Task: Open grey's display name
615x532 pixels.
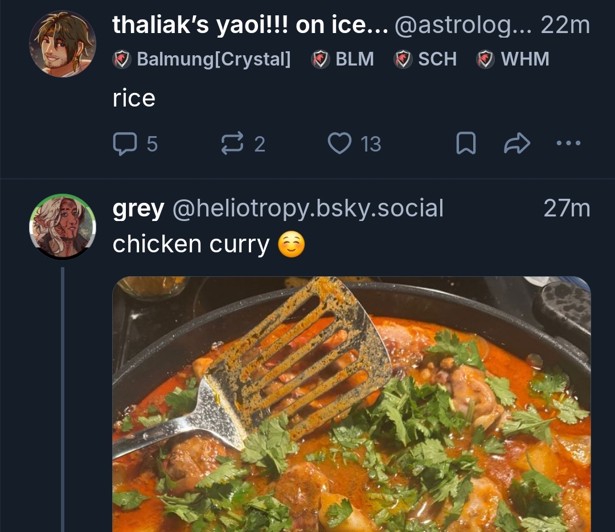Action: [x=138, y=209]
